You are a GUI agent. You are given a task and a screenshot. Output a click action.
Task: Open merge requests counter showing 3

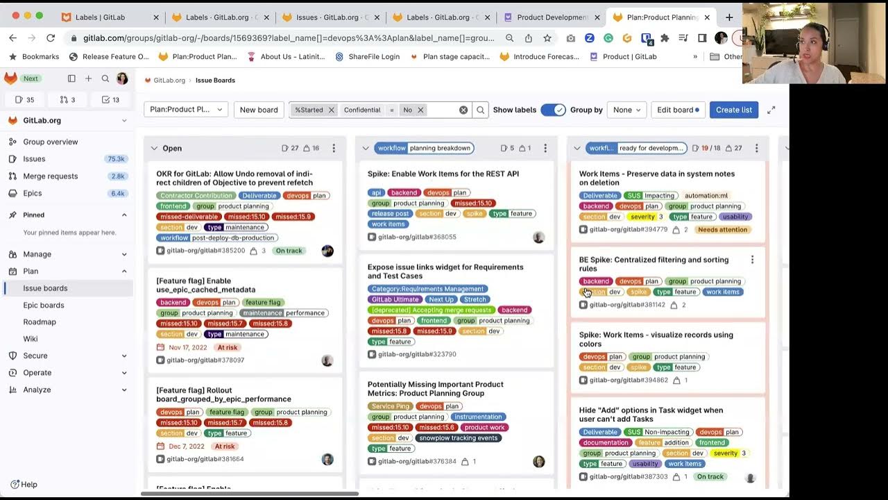tap(67, 100)
